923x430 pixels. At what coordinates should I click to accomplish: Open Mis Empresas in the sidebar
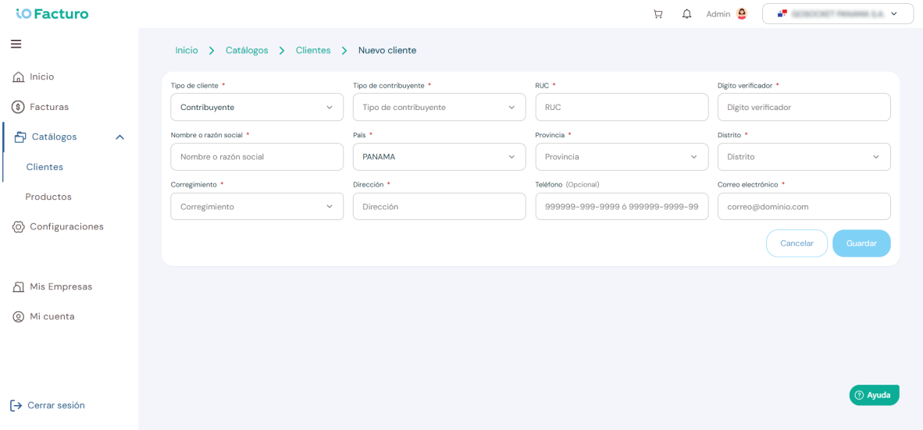(x=52, y=287)
